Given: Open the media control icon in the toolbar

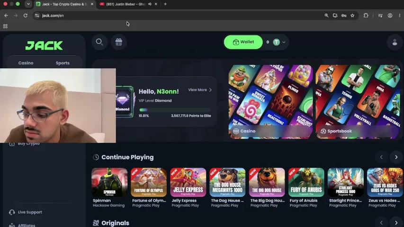Looking at the screenshot, I should tap(380, 16).
